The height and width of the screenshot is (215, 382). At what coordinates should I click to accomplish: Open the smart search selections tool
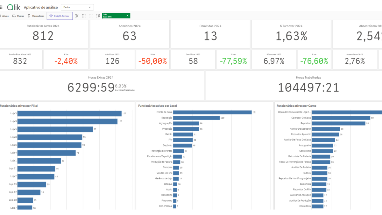point(77,16)
